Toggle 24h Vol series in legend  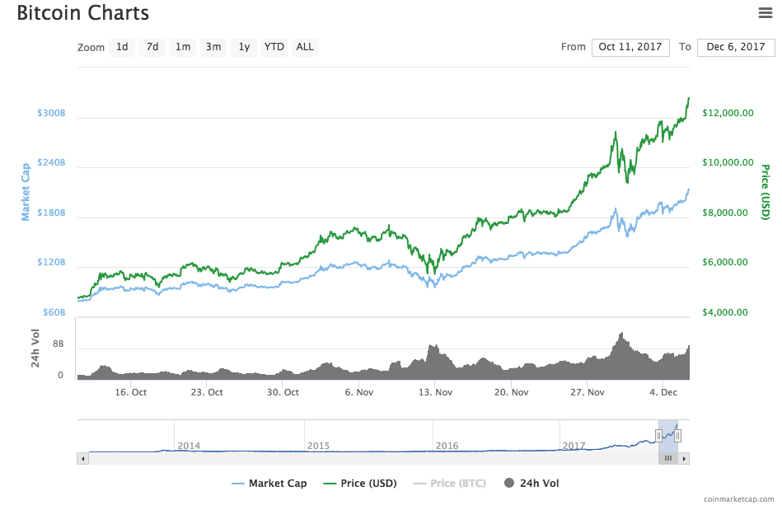[531, 483]
